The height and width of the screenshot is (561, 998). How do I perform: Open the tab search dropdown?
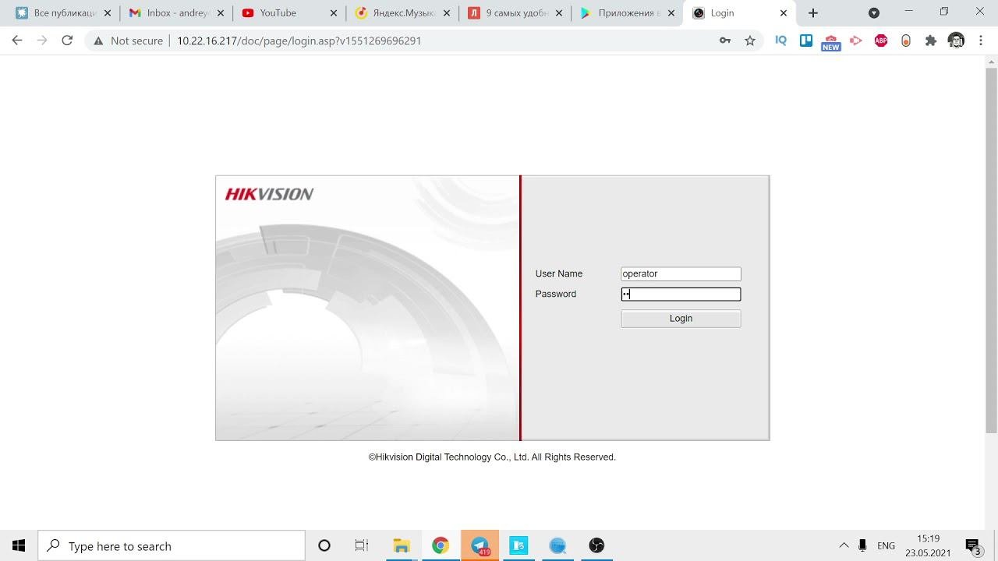click(874, 13)
